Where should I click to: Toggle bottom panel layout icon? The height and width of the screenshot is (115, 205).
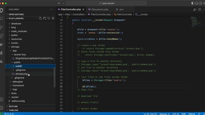click(197, 3)
